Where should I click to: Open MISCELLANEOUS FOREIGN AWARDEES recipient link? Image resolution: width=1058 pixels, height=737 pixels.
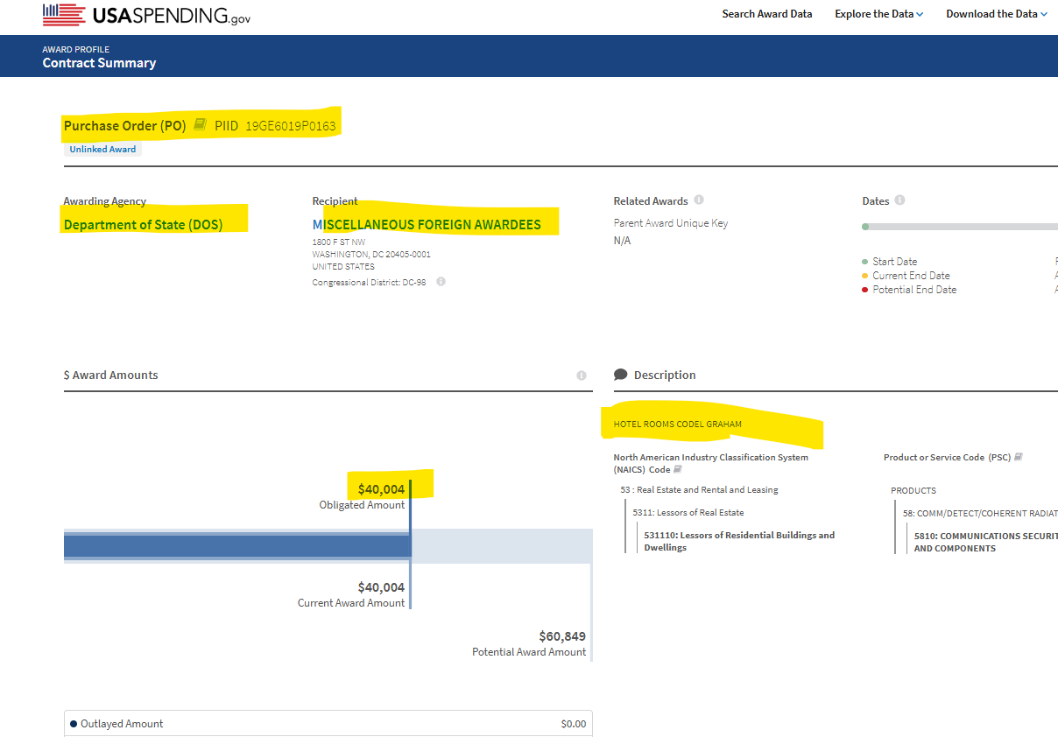click(x=427, y=225)
